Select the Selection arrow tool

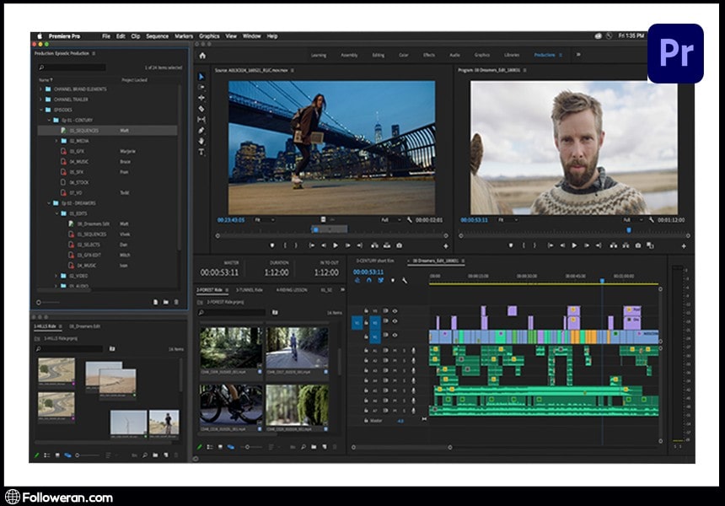coord(201,77)
